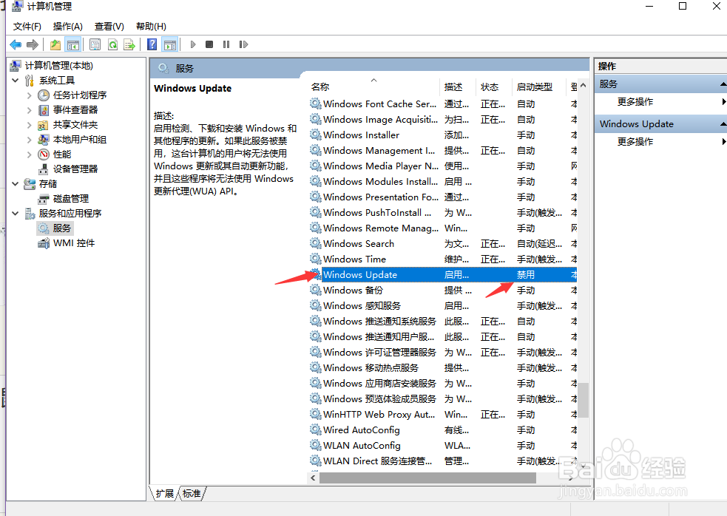Select the WLAN AutoConfig service row
727x516 pixels.
point(443,446)
